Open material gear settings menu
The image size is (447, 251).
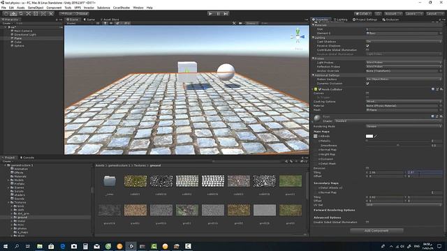click(x=441, y=116)
